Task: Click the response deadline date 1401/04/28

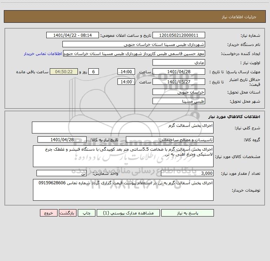Action: click(179, 71)
